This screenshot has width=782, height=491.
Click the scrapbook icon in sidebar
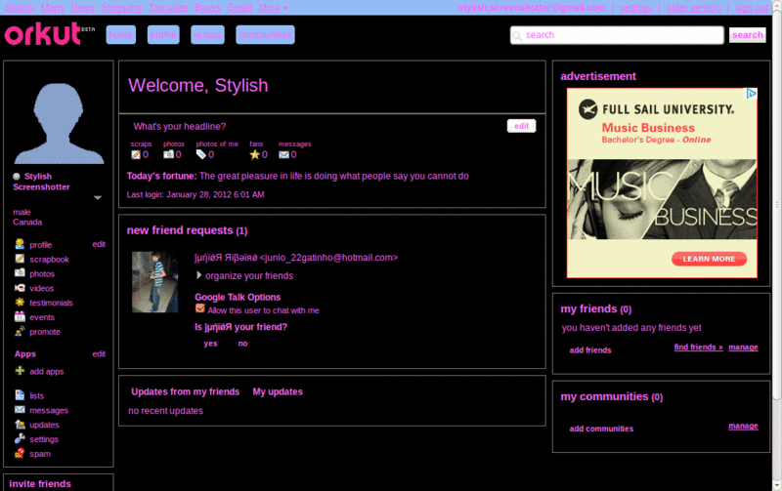(20, 259)
